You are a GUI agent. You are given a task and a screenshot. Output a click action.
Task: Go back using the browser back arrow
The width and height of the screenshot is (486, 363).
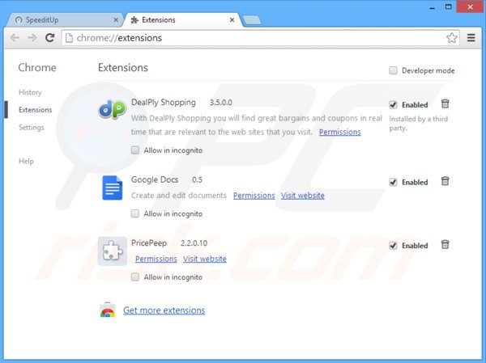15,38
